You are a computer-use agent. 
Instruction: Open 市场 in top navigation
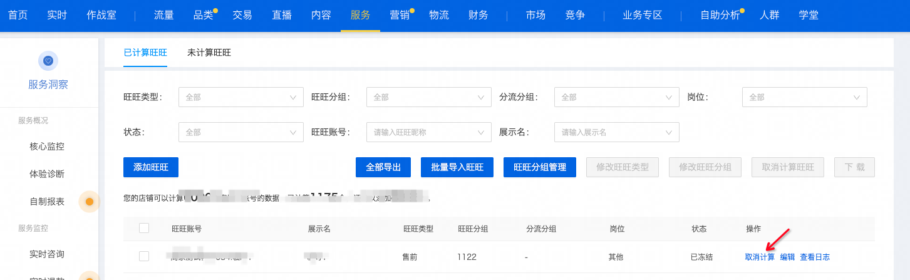click(536, 15)
